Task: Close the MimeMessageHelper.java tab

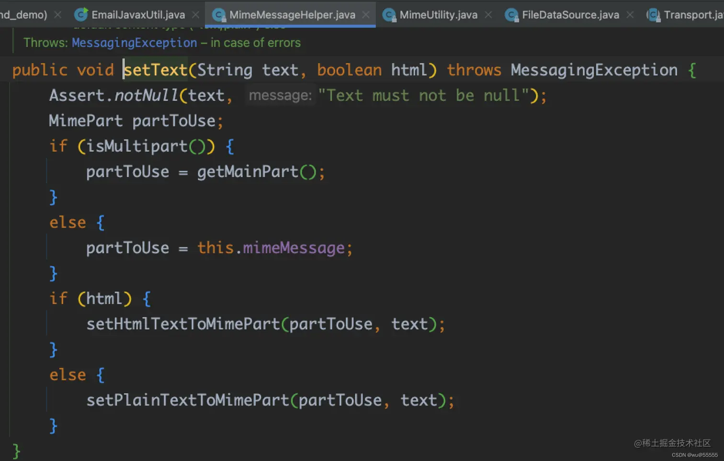Action: pos(366,15)
